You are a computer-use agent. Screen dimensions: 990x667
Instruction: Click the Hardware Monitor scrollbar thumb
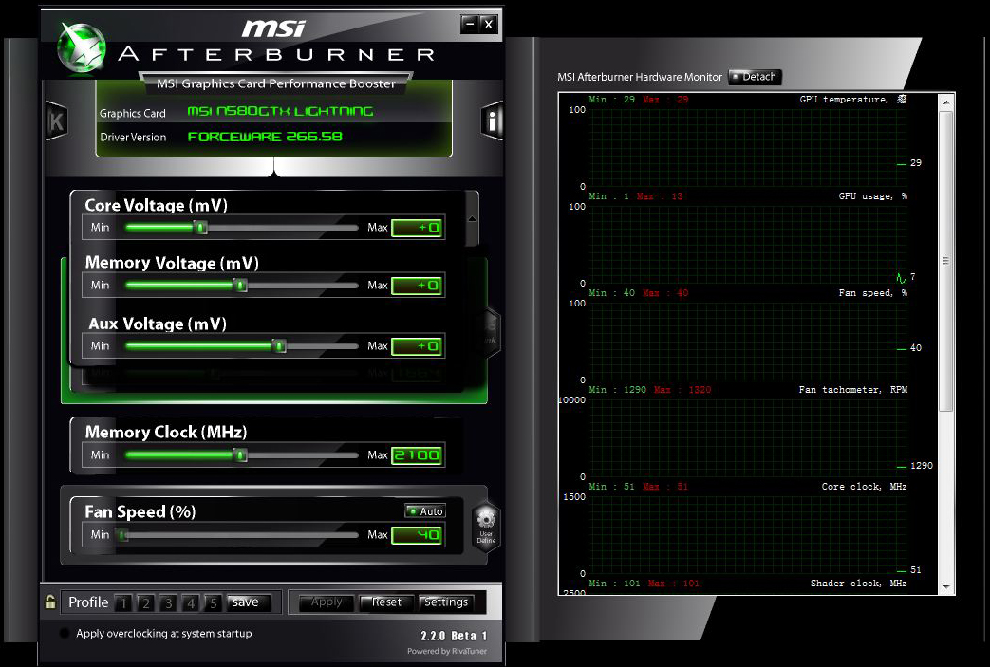[x=945, y=261]
